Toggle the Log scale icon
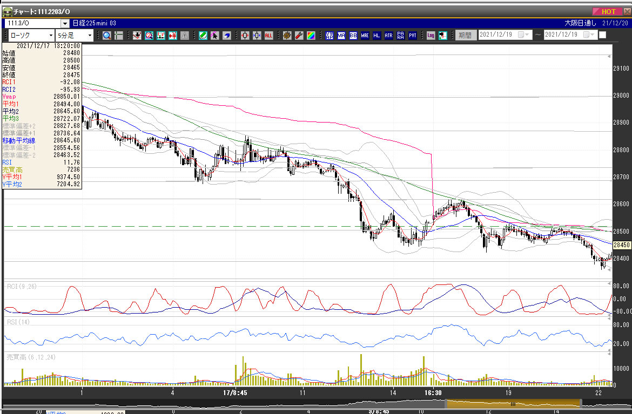 431,36
